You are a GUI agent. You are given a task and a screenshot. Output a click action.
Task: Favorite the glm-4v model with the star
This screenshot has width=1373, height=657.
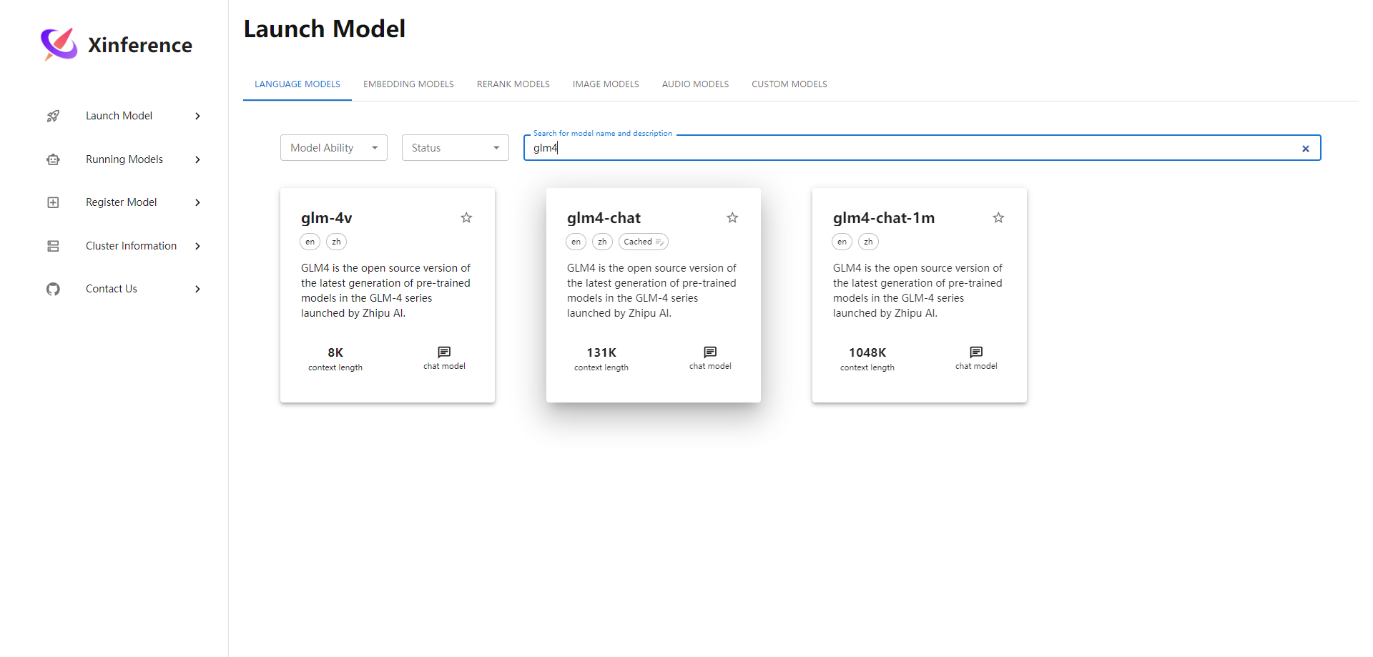click(466, 217)
